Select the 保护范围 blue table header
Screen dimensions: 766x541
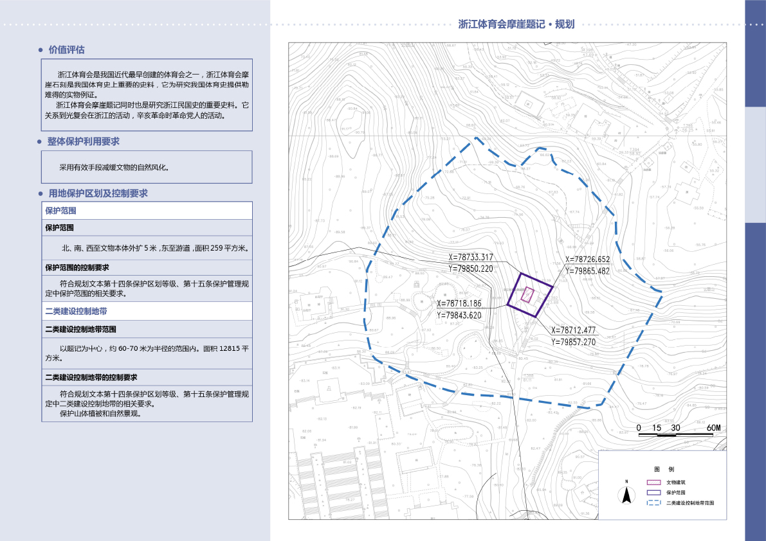[x=62, y=211]
